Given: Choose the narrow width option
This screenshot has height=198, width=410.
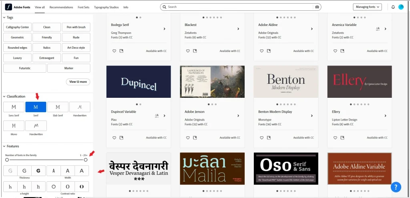Looking at the screenshot, I should pyautogui.click(x=54, y=171).
